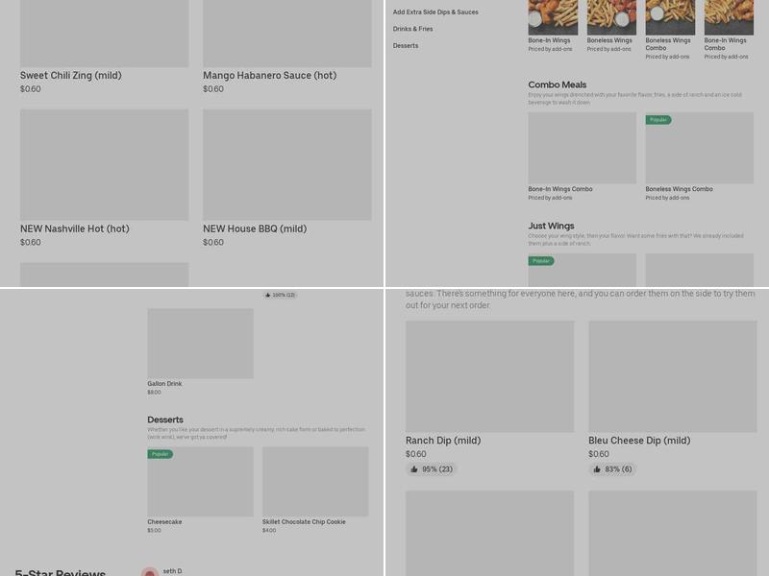The width and height of the screenshot is (769, 576).
Task: Click Popular badge on Boneless Wings Combo
Action: click(x=658, y=120)
